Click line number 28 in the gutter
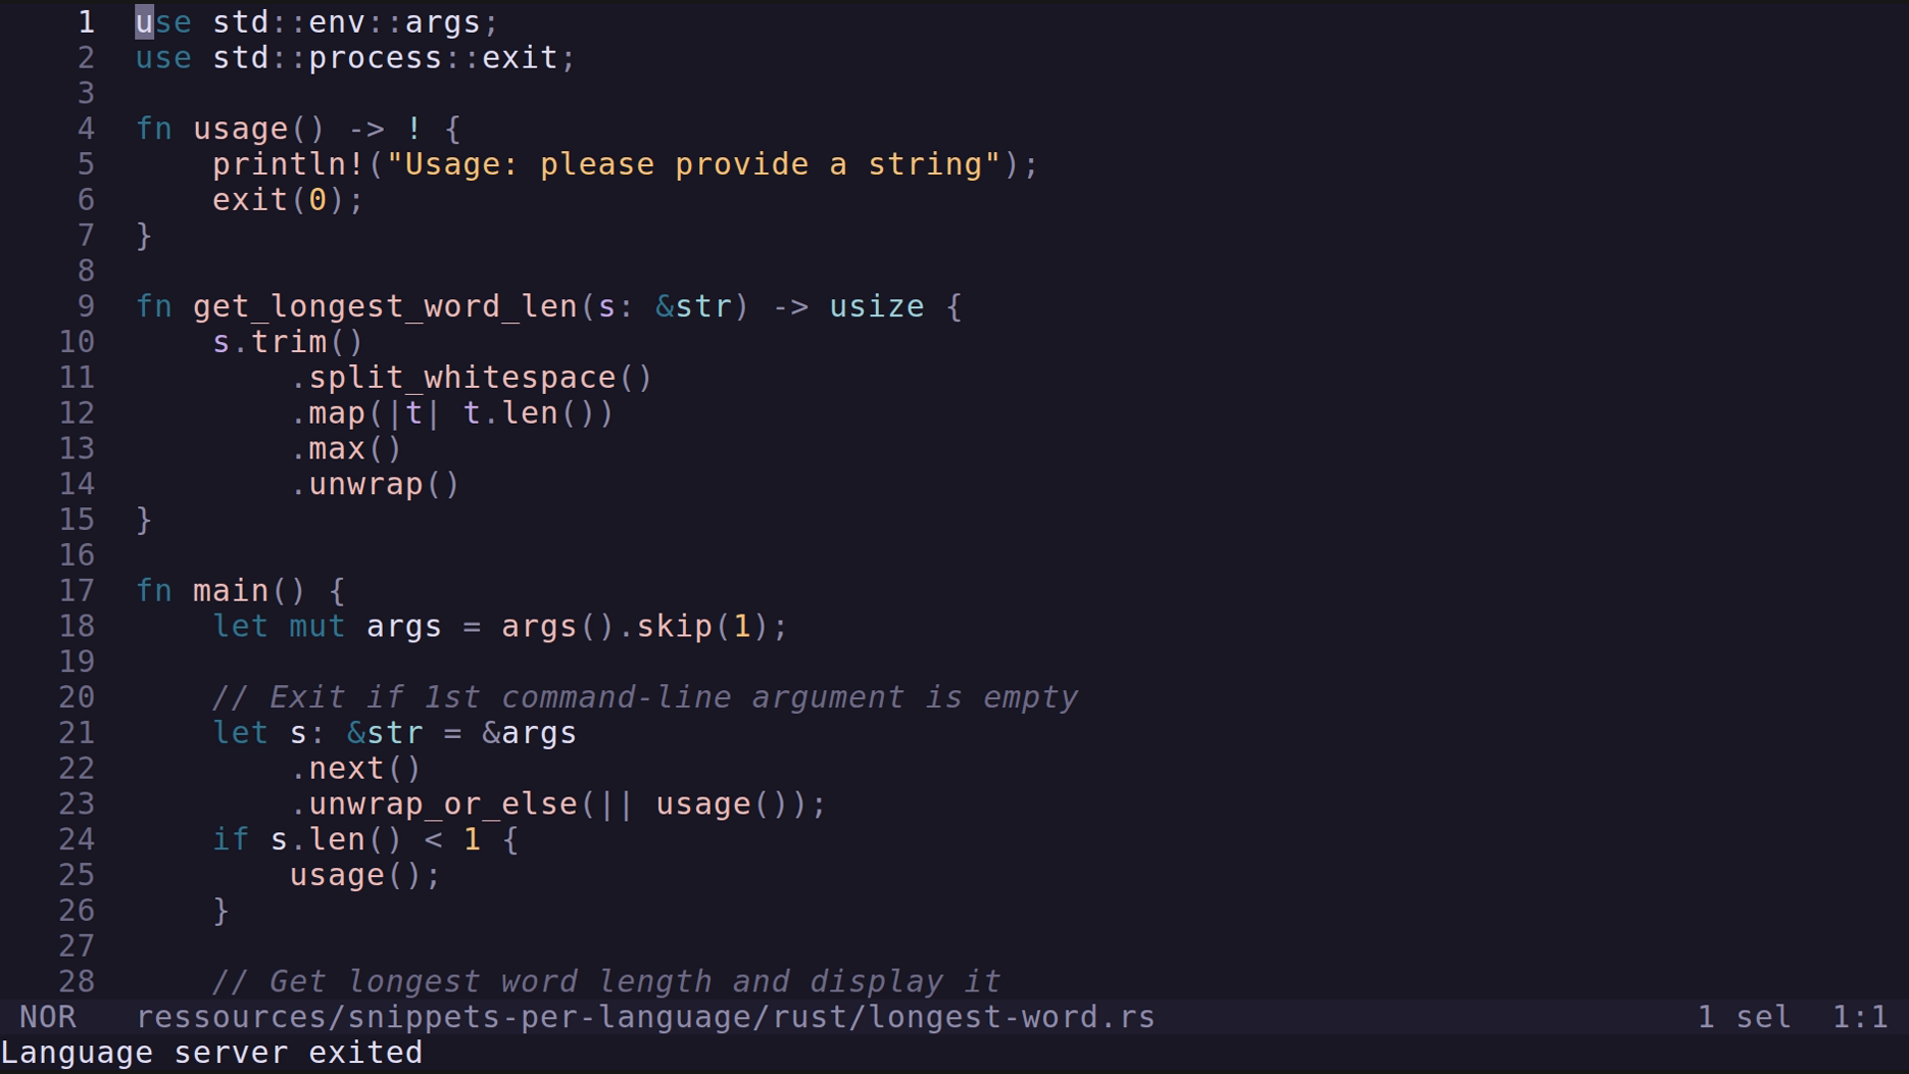 (x=77, y=982)
